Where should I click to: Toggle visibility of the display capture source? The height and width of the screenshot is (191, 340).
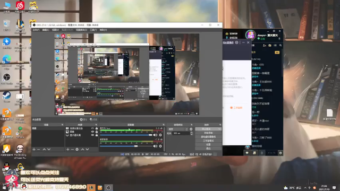(x=92, y=135)
